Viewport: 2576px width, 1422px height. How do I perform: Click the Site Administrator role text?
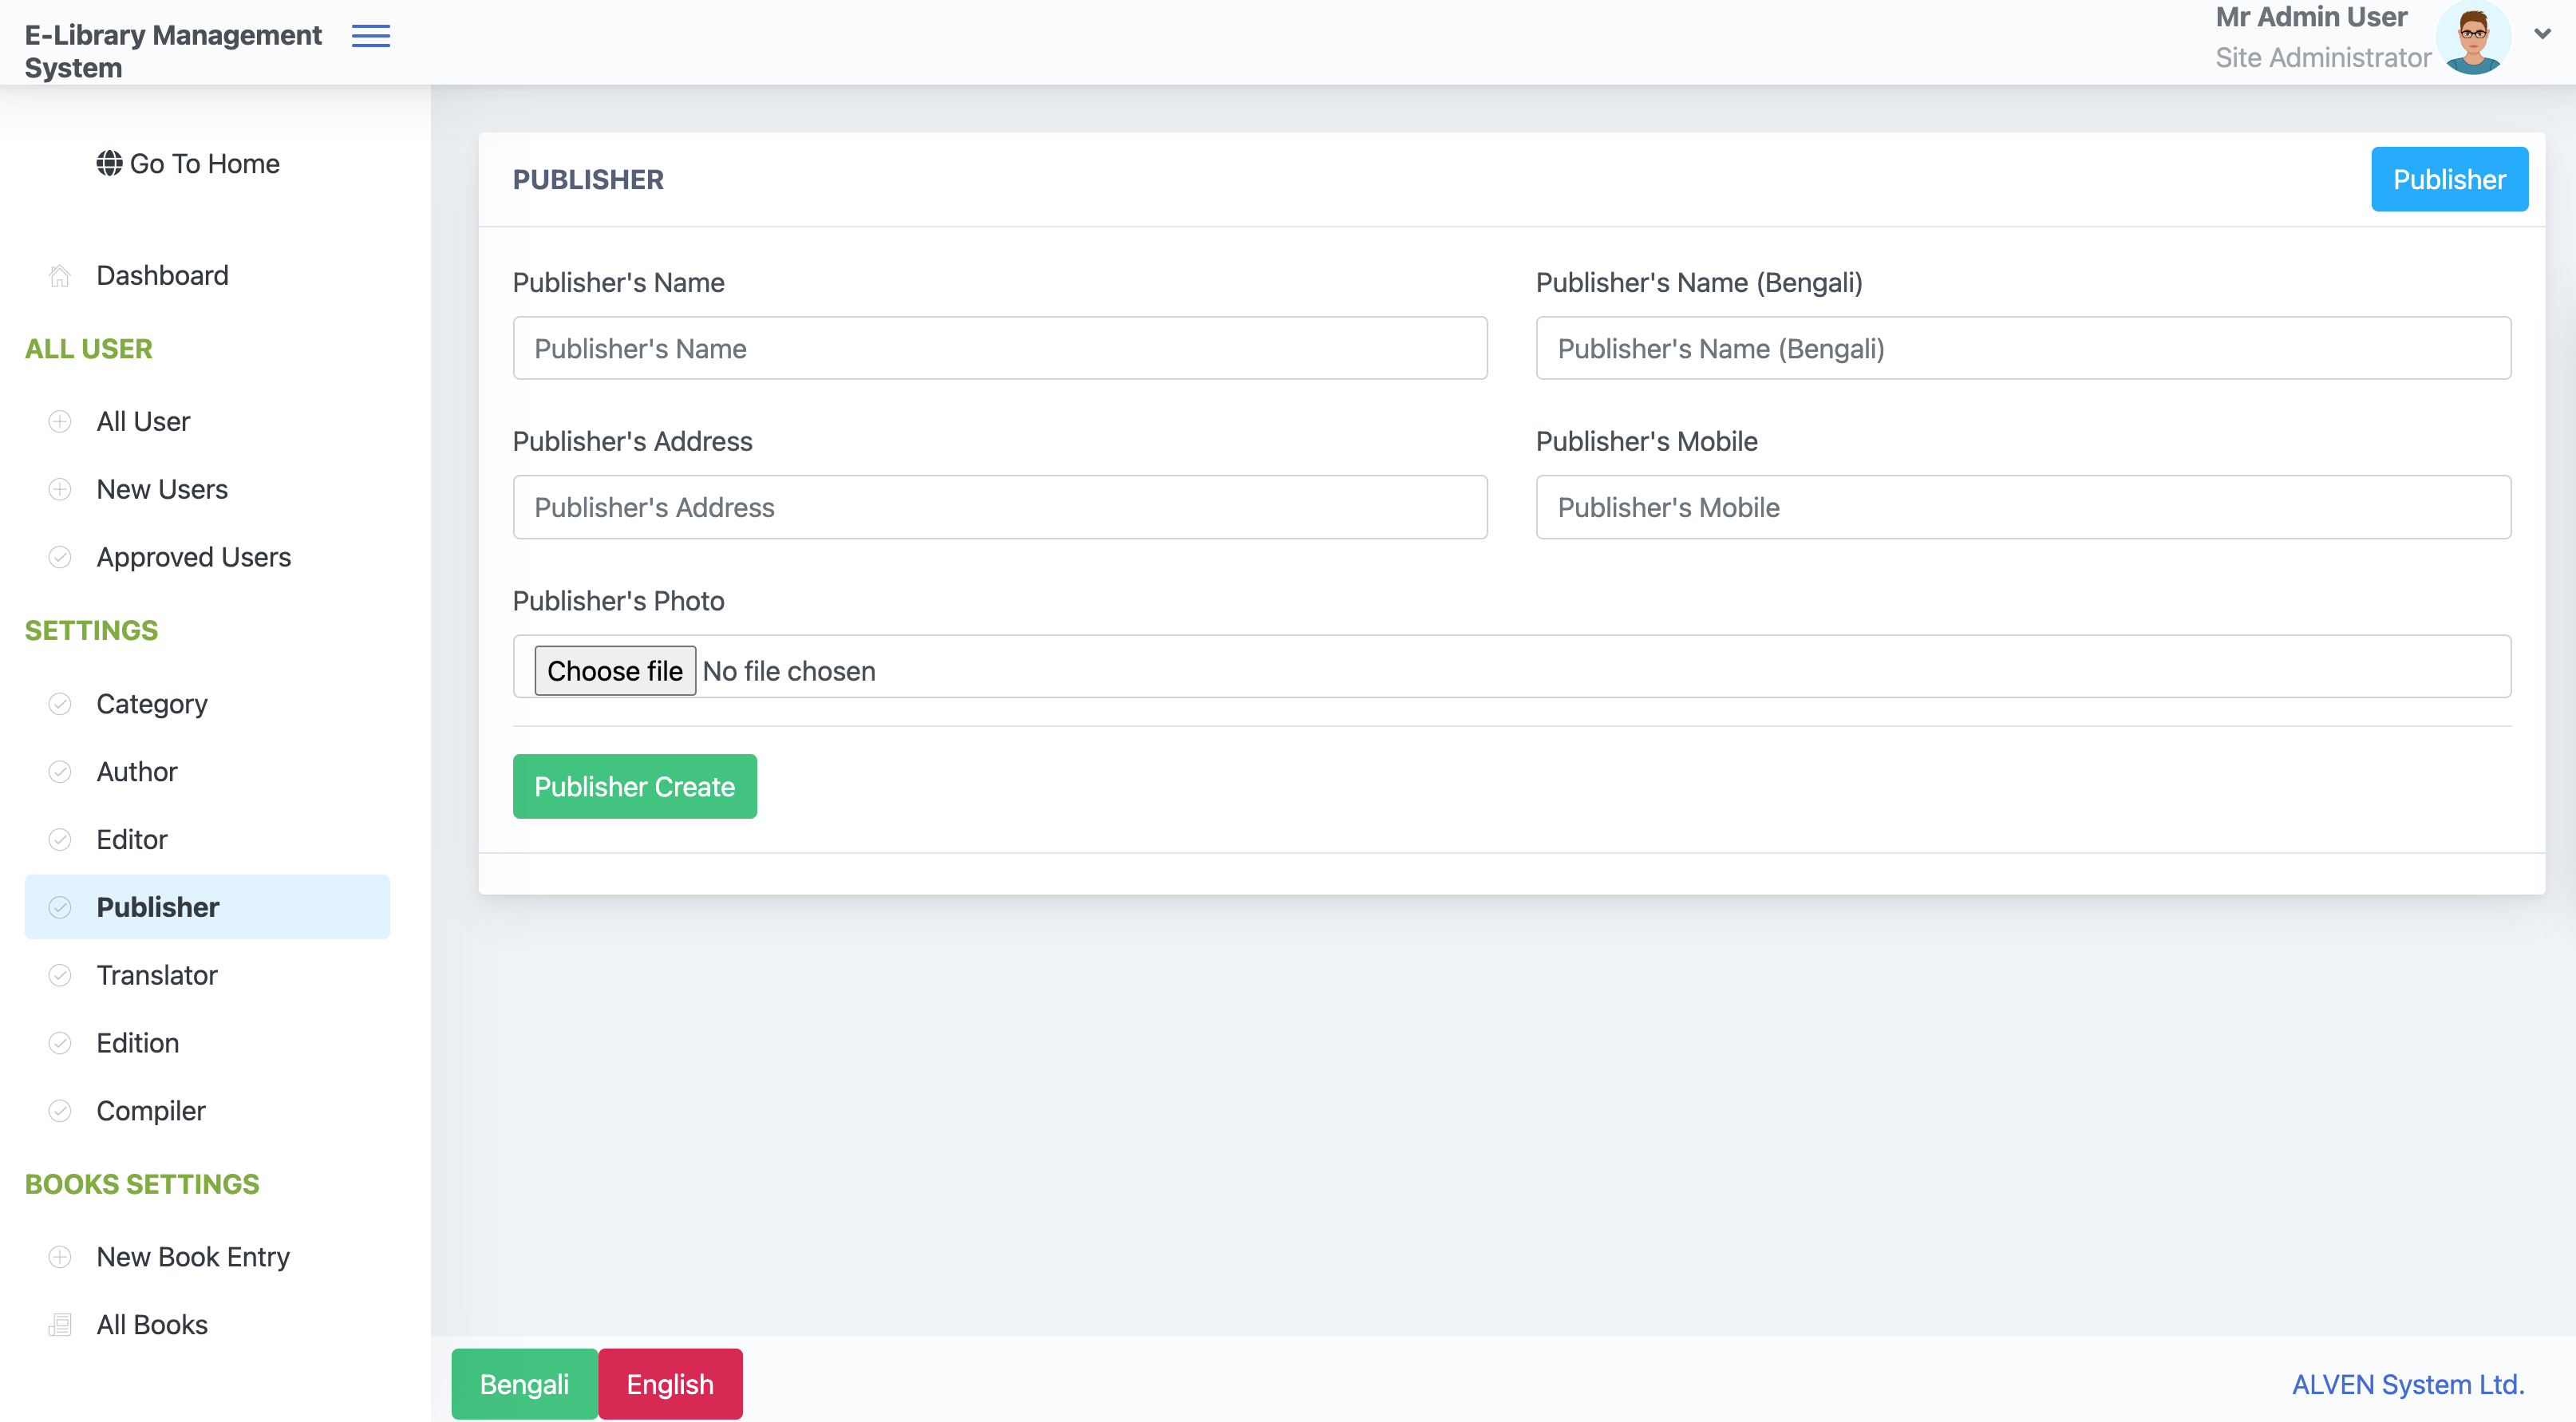coord(2323,58)
